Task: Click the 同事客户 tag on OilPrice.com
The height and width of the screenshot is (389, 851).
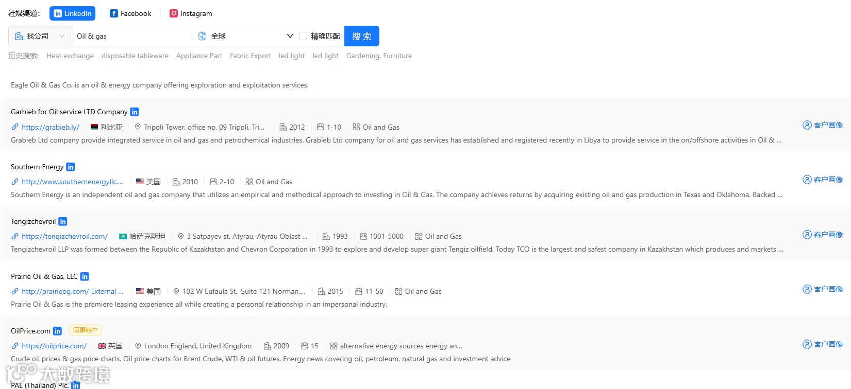Action: coord(86,330)
